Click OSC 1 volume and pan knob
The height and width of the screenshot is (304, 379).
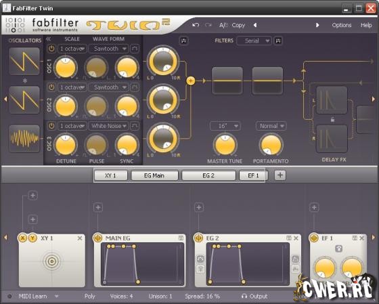(163, 61)
